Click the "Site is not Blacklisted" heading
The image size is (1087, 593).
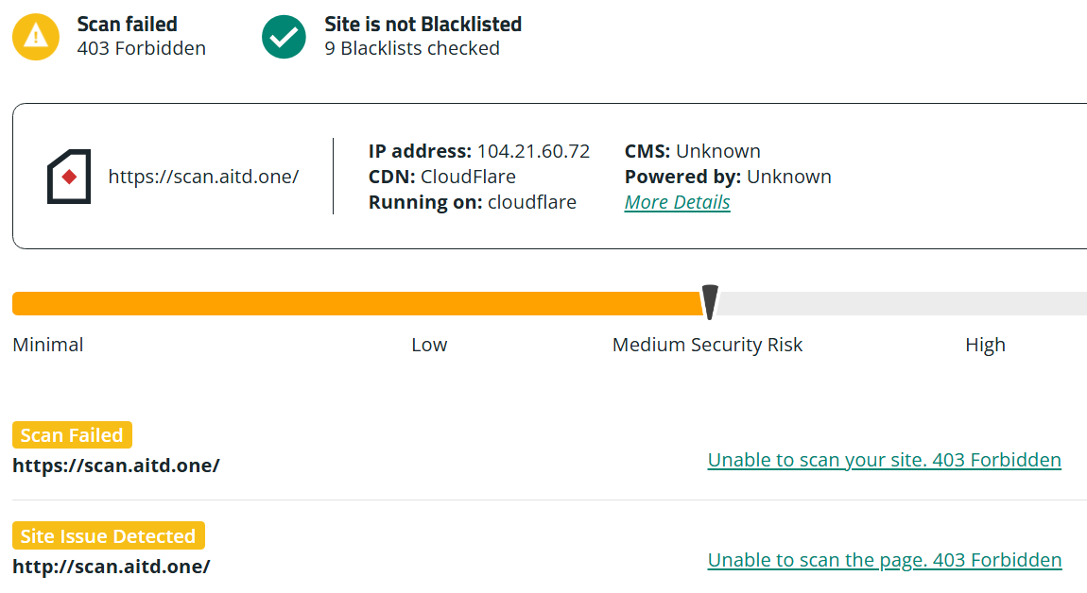(x=423, y=25)
